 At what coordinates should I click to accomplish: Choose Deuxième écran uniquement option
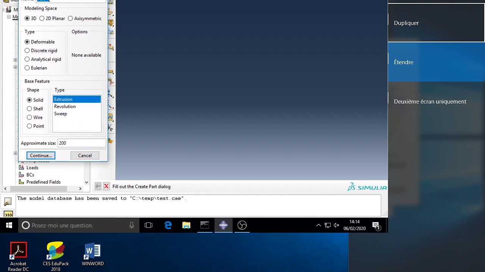[436, 101]
